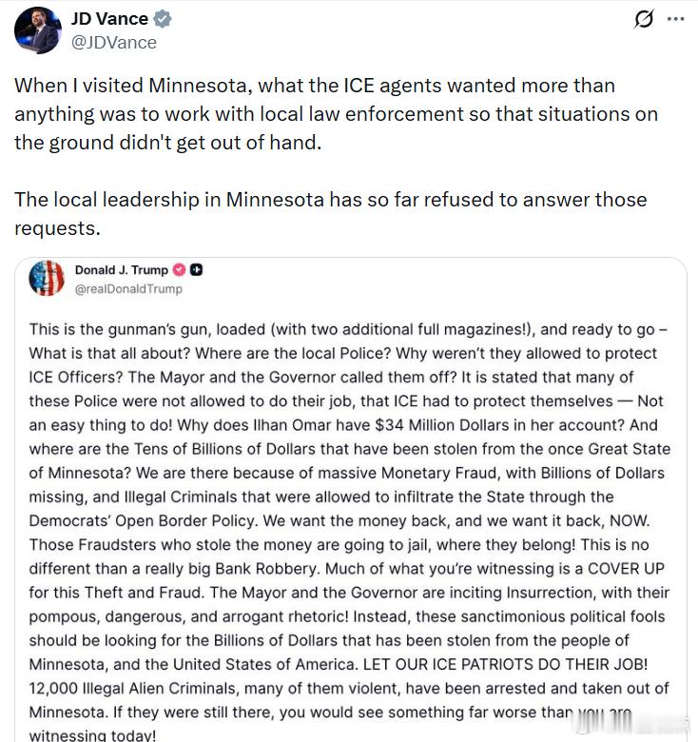Click the @JDVance handle
The height and width of the screenshot is (742, 698).
click(x=113, y=42)
